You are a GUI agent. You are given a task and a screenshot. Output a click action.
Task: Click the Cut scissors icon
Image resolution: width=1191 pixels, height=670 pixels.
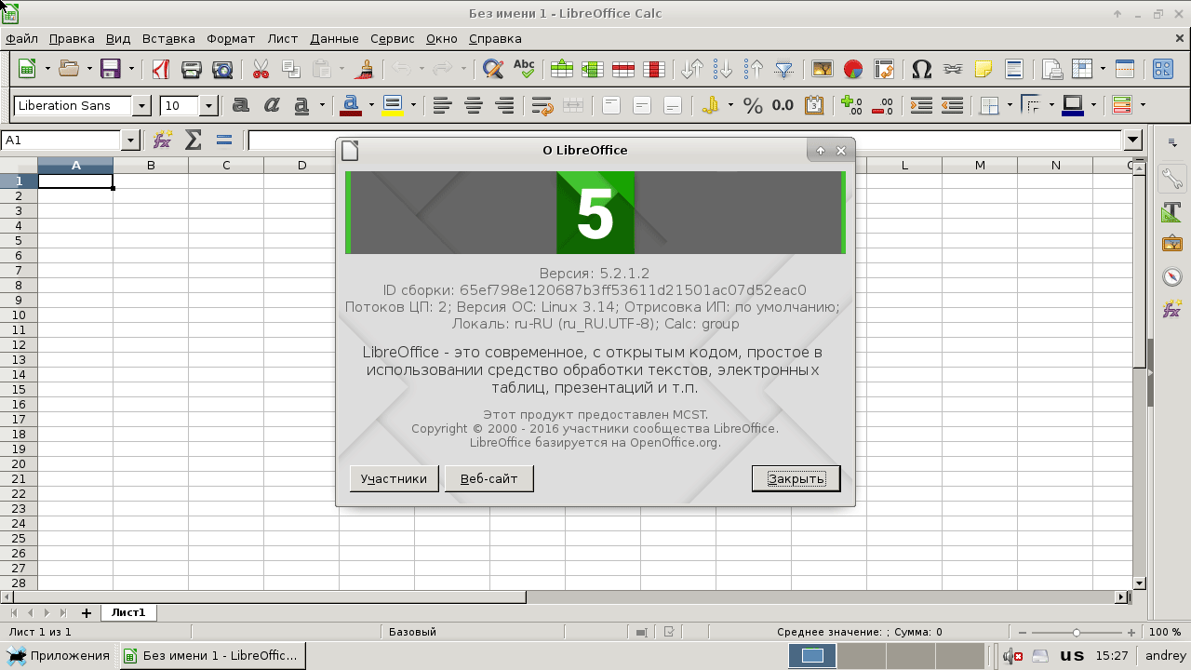coord(261,69)
